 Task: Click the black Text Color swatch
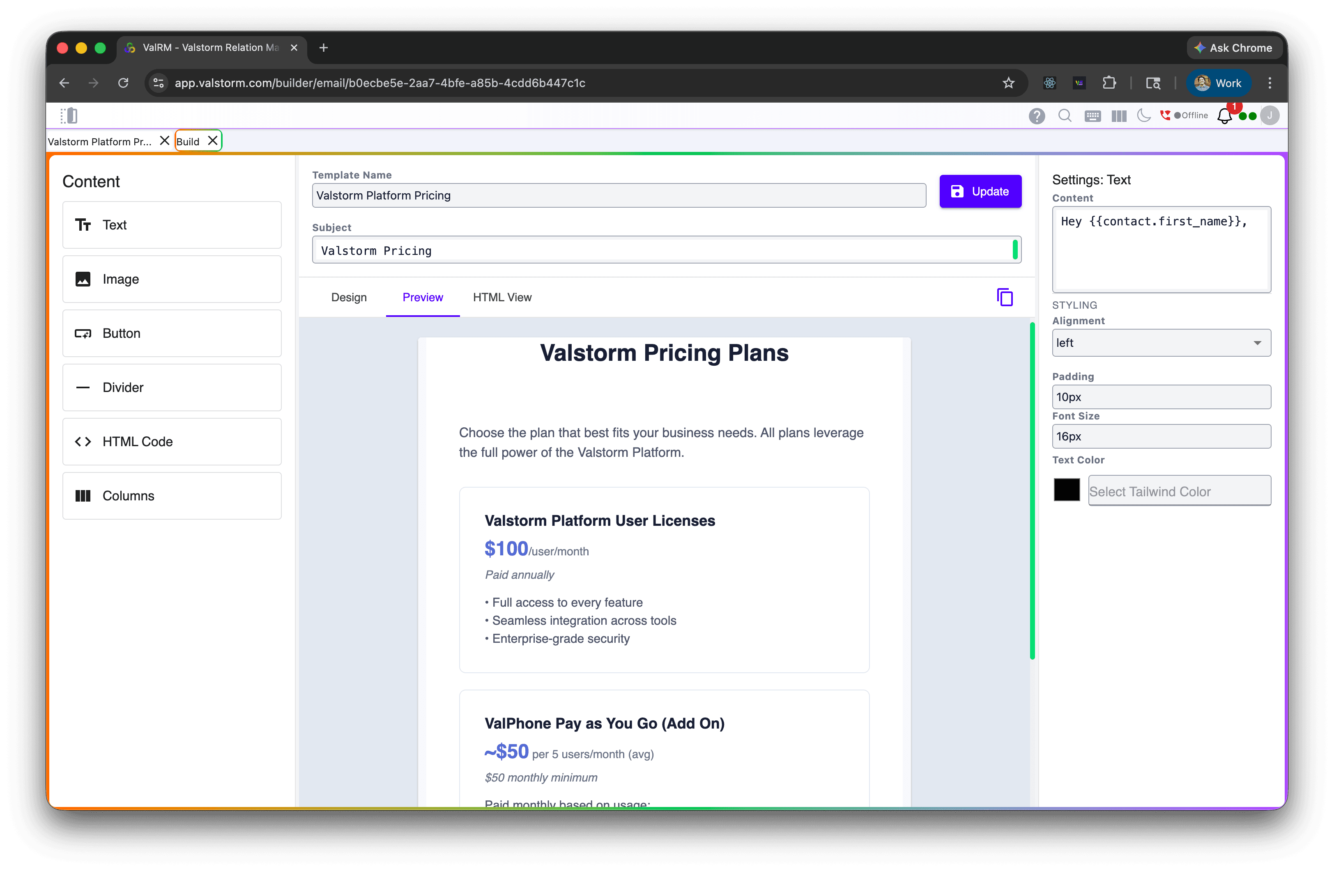coord(1066,490)
